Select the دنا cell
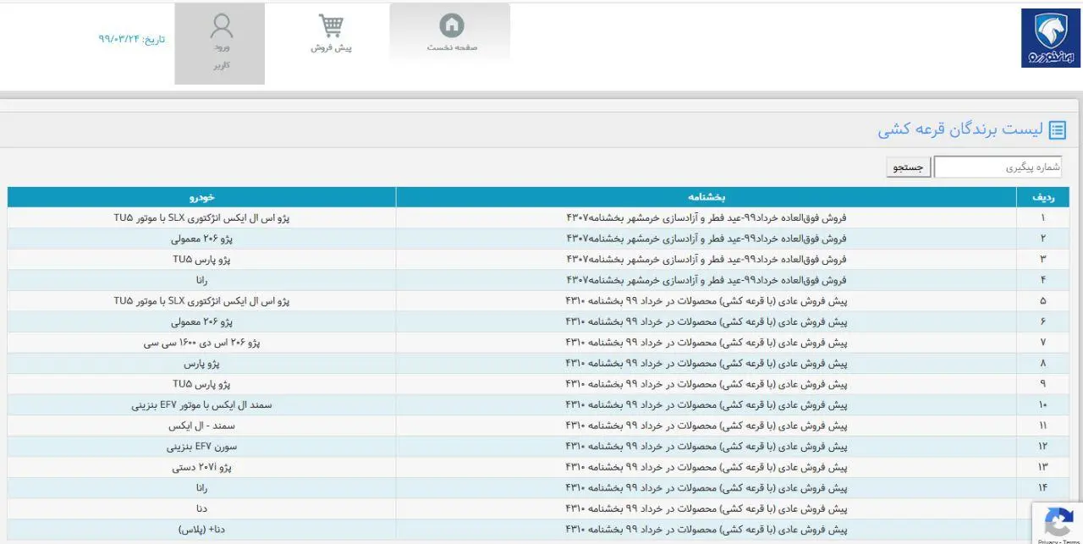 [201, 508]
